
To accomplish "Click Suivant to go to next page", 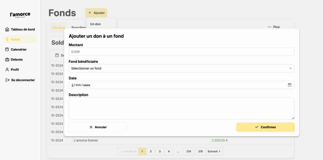I will pos(214,152).
